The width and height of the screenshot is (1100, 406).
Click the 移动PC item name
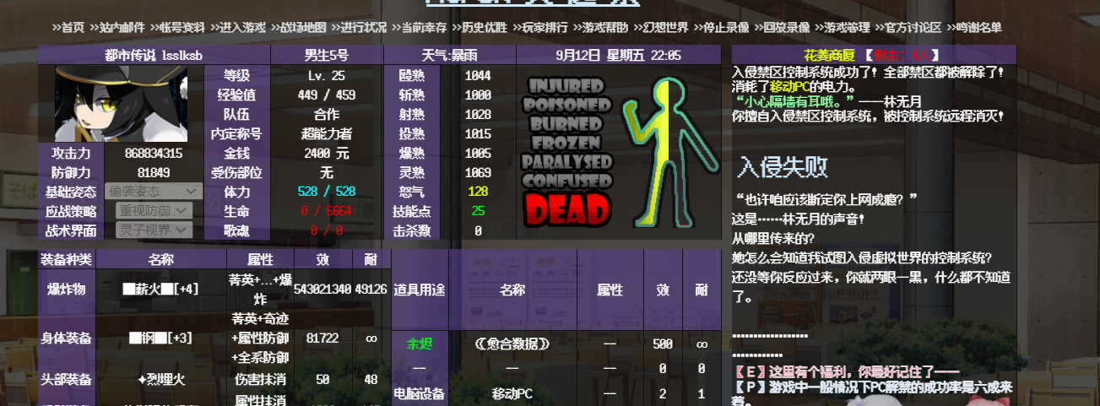(x=512, y=393)
